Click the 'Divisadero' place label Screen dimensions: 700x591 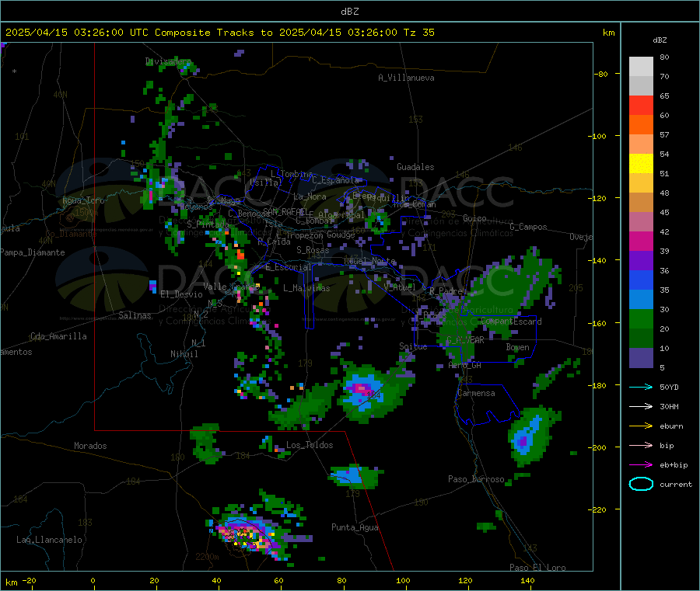pos(168,61)
